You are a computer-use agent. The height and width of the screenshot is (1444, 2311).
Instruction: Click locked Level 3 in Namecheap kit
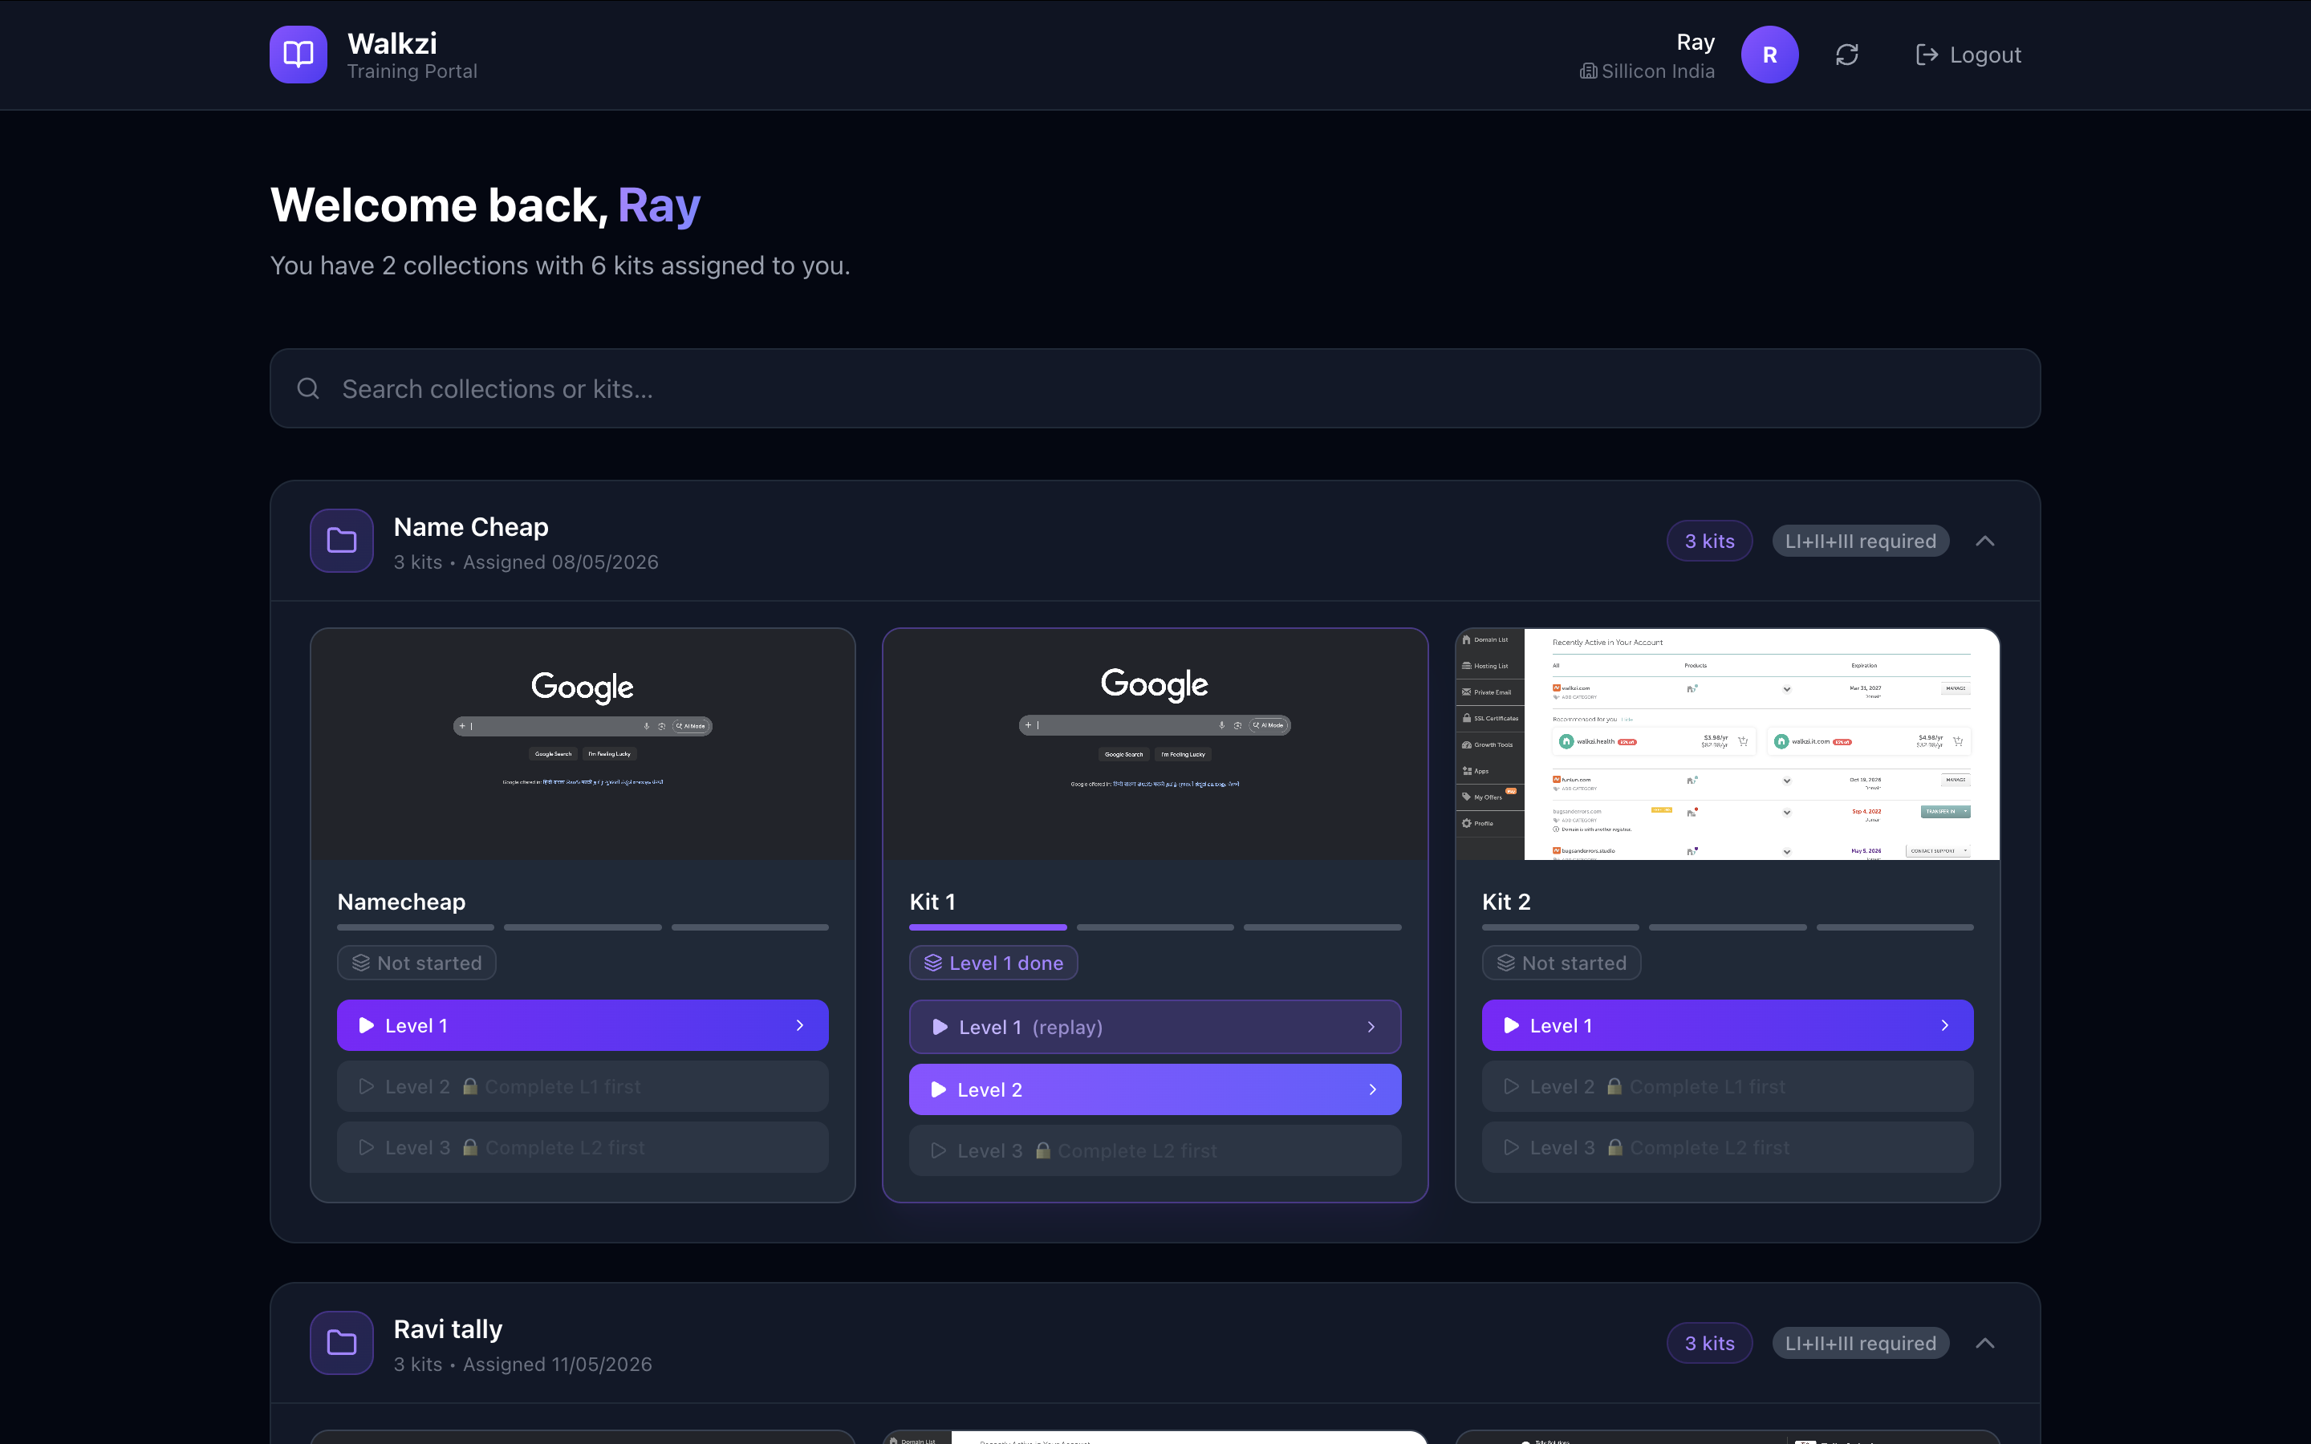[583, 1147]
